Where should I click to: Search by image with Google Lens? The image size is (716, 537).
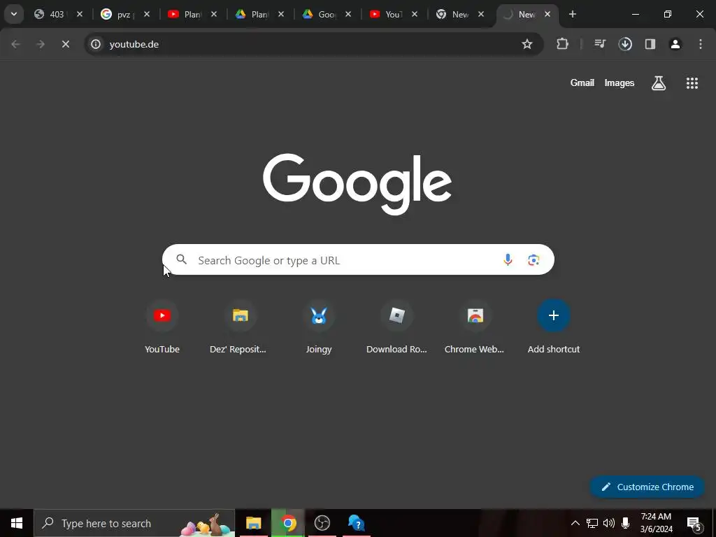pyautogui.click(x=534, y=260)
